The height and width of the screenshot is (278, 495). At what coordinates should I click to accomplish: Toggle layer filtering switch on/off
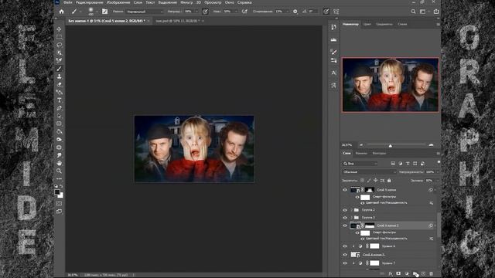click(x=439, y=162)
